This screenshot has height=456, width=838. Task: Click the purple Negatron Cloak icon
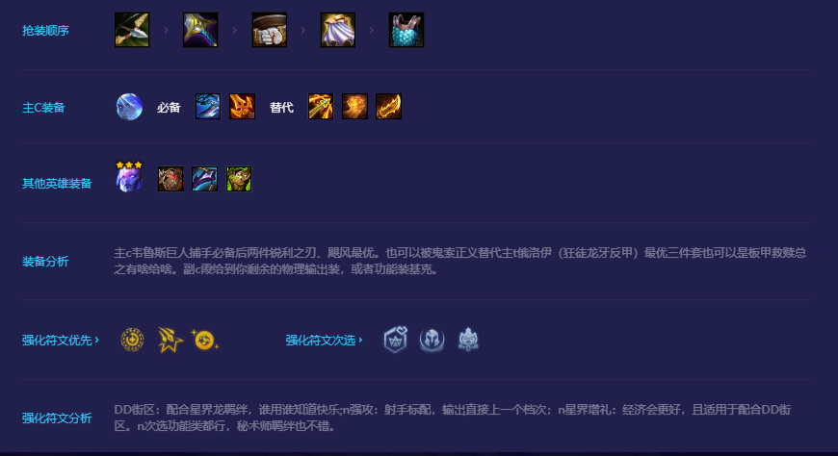[338, 30]
